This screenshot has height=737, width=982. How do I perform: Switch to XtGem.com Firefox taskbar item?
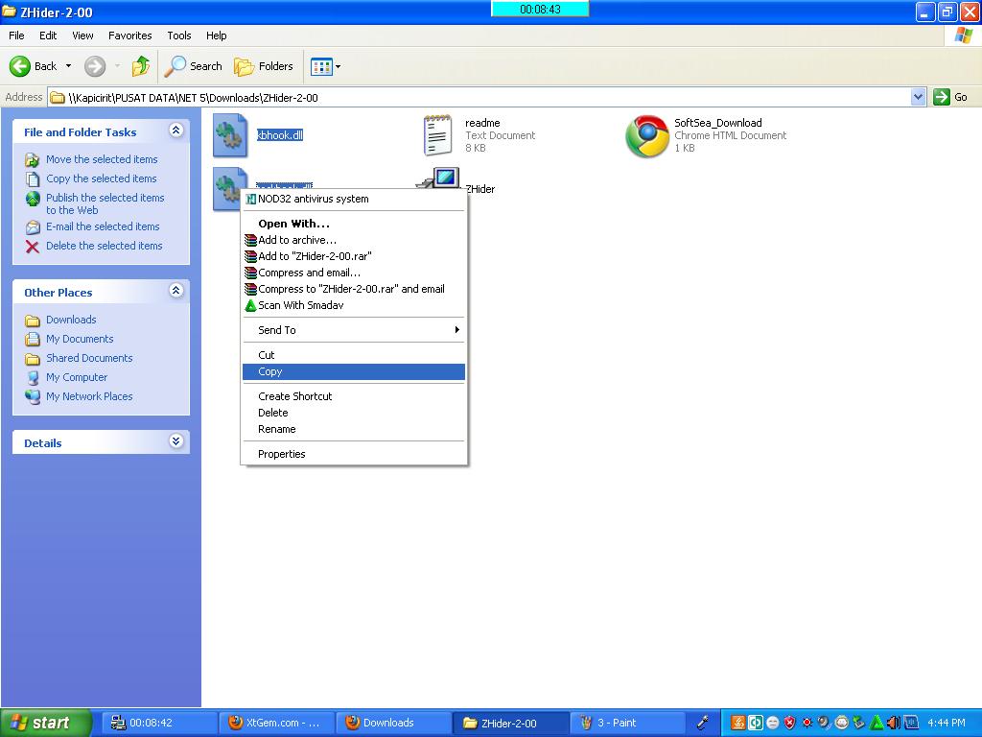[x=276, y=723]
